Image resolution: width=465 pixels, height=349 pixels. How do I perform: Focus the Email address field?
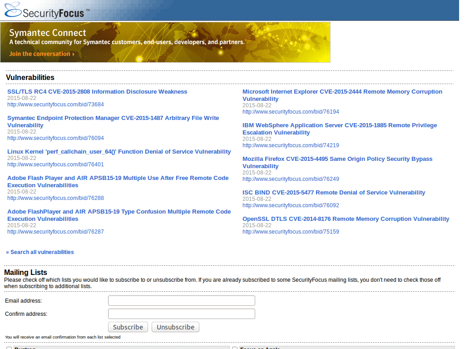[182, 301]
